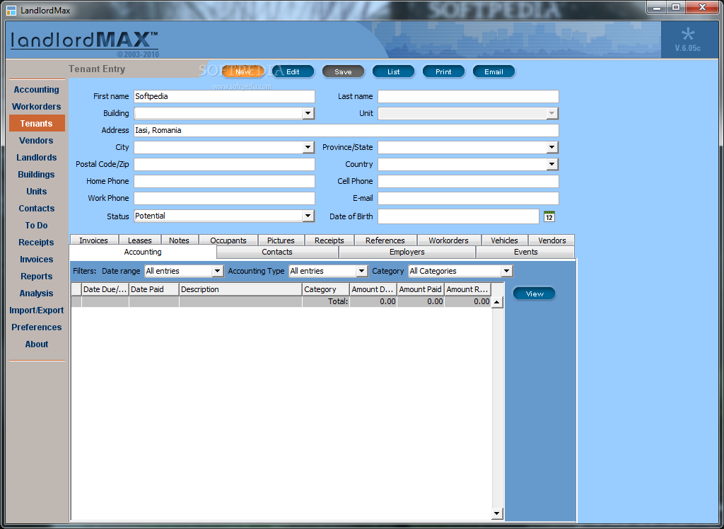Sort by Date Paid column header
The height and width of the screenshot is (529, 724).
pos(153,290)
